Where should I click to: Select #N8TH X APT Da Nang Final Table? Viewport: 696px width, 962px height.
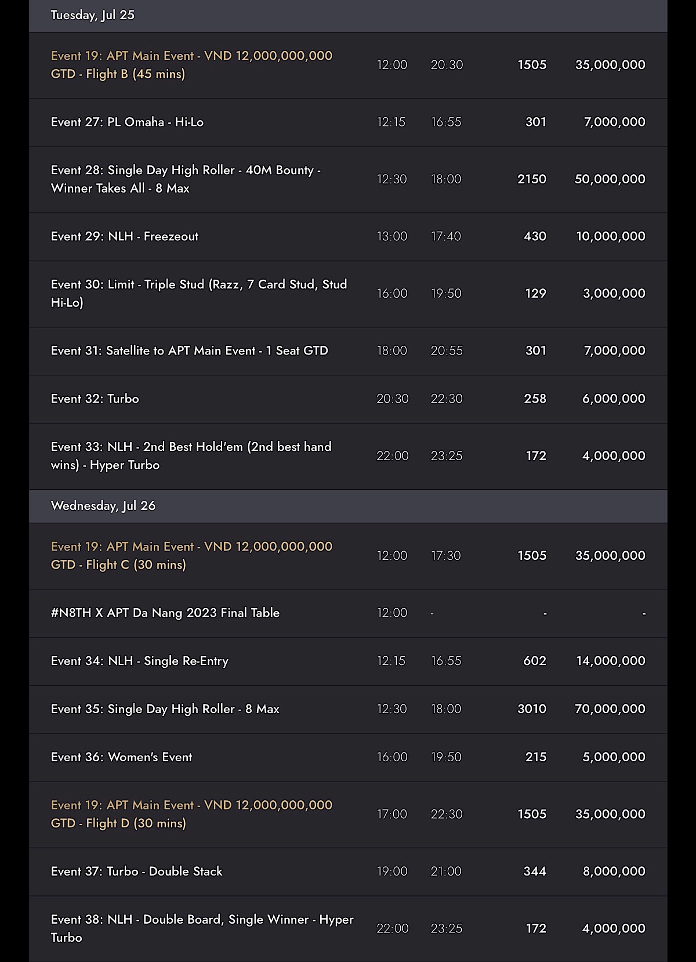tap(348, 613)
